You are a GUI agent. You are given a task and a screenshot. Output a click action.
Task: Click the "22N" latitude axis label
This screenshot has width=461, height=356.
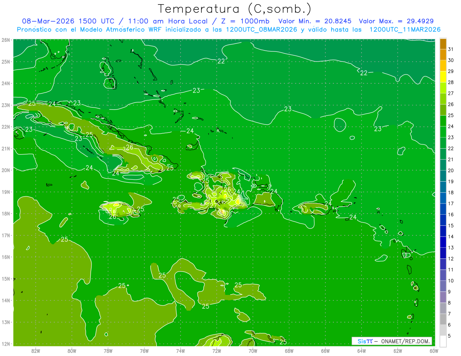click(6, 127)
